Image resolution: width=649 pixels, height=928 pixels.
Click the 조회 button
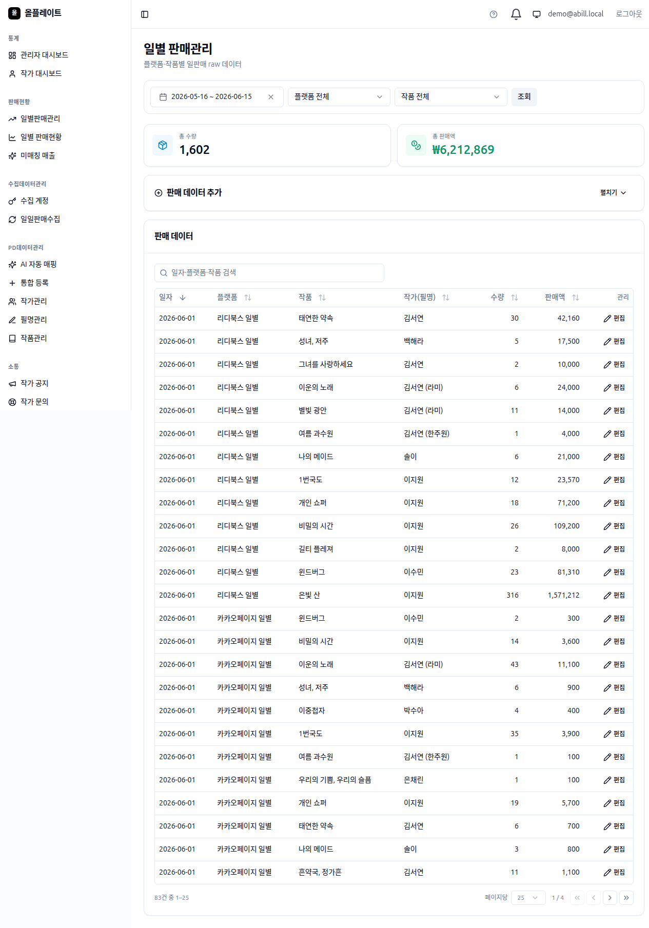click(x=524, y=97)
